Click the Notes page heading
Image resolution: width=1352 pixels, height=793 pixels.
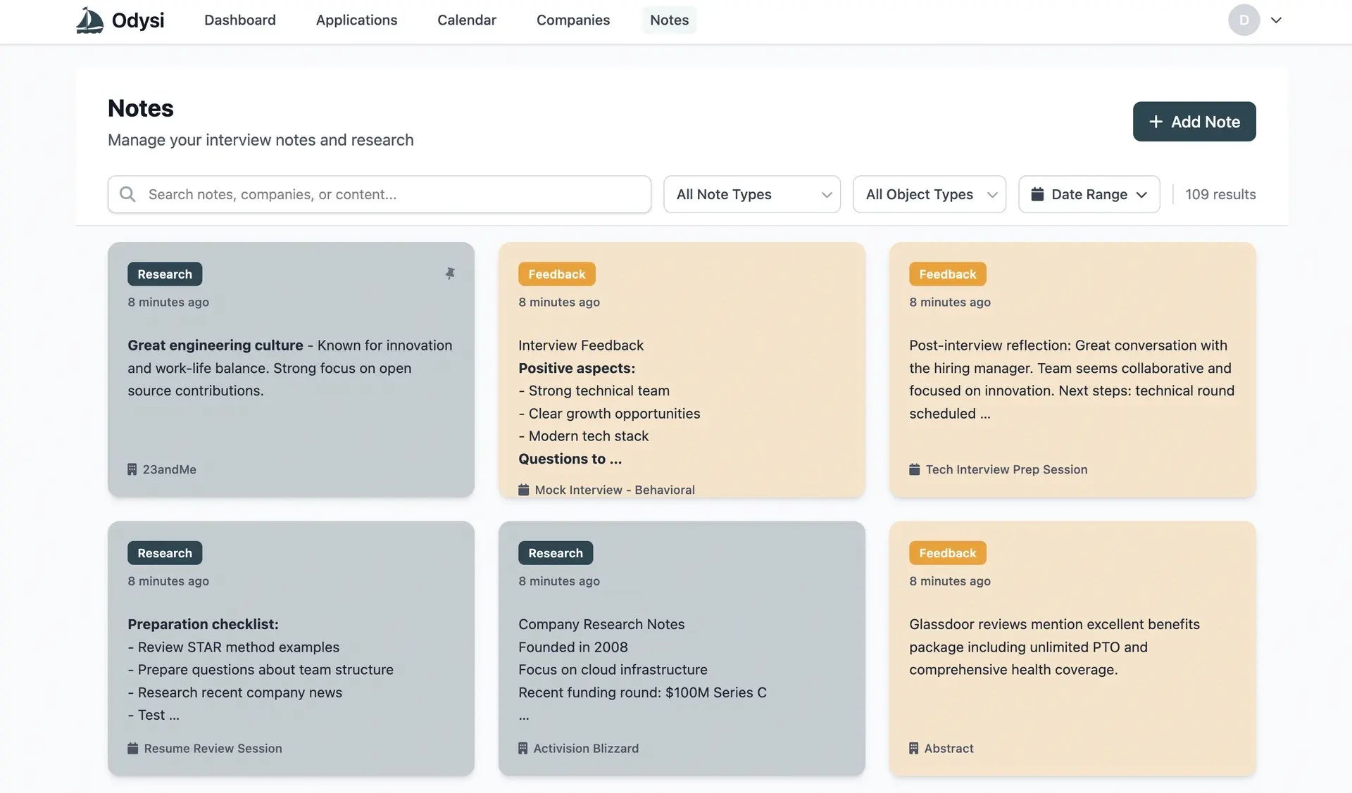tap(141, 108)
